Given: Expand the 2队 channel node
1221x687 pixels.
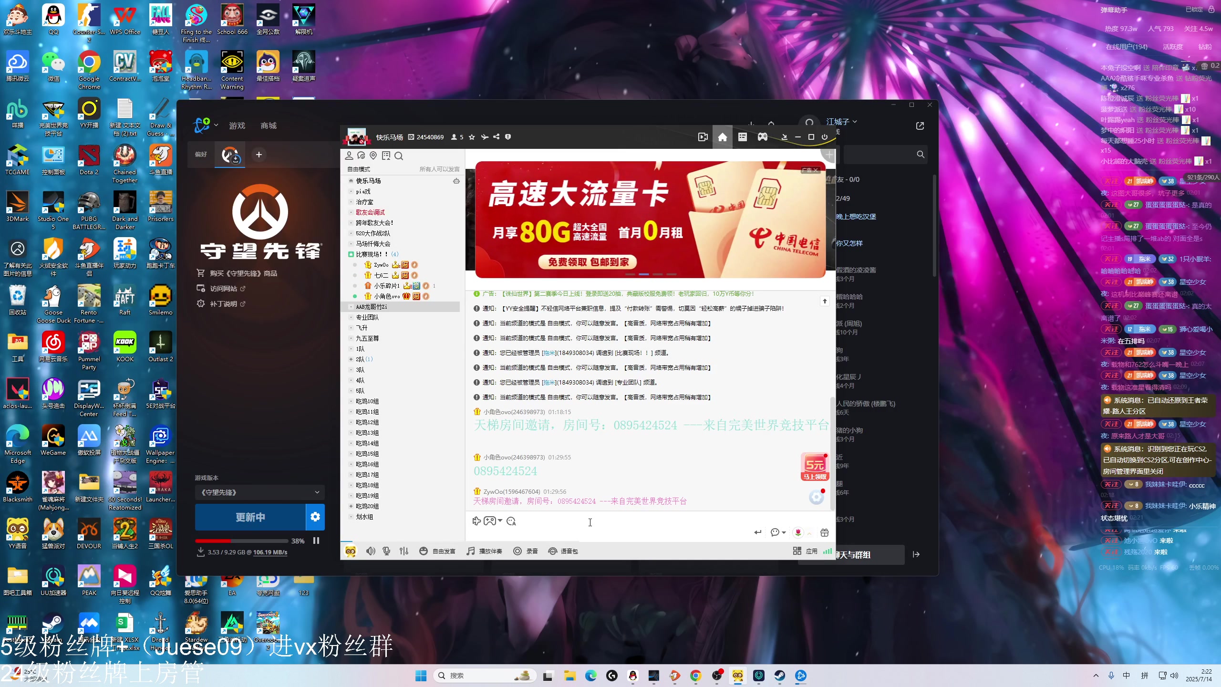Looking at the screenshot, I should pyautogui.click(x=351, y=359).
